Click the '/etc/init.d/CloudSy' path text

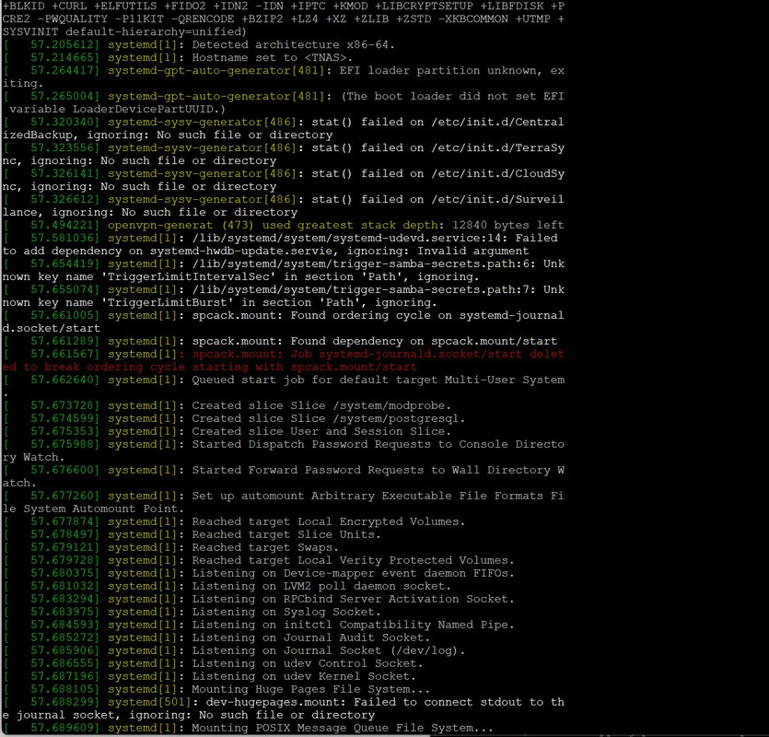point(498,173)
